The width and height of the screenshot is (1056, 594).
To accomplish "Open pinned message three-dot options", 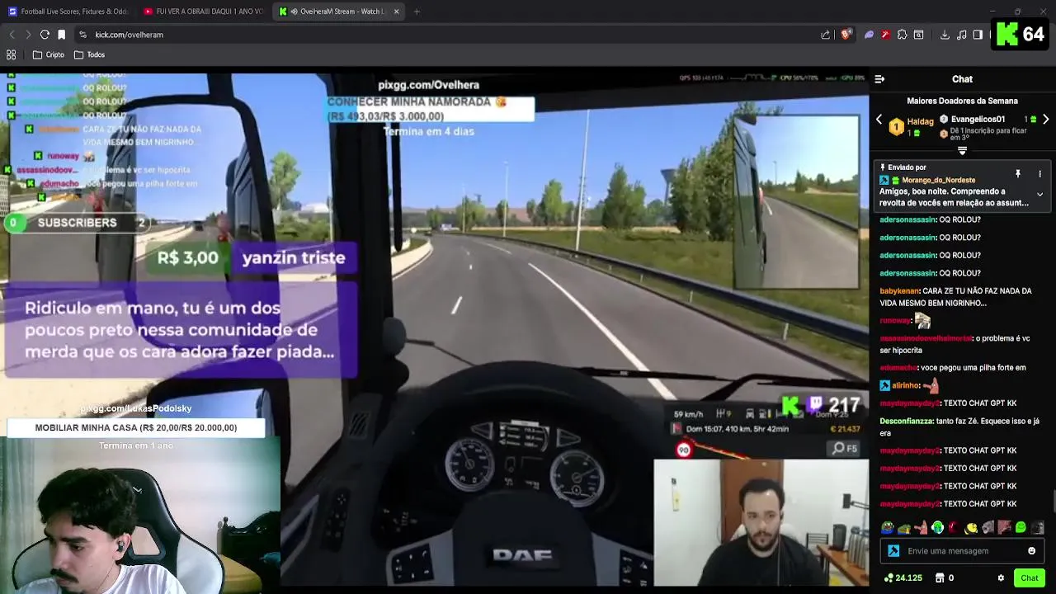I will point(1039,174).
